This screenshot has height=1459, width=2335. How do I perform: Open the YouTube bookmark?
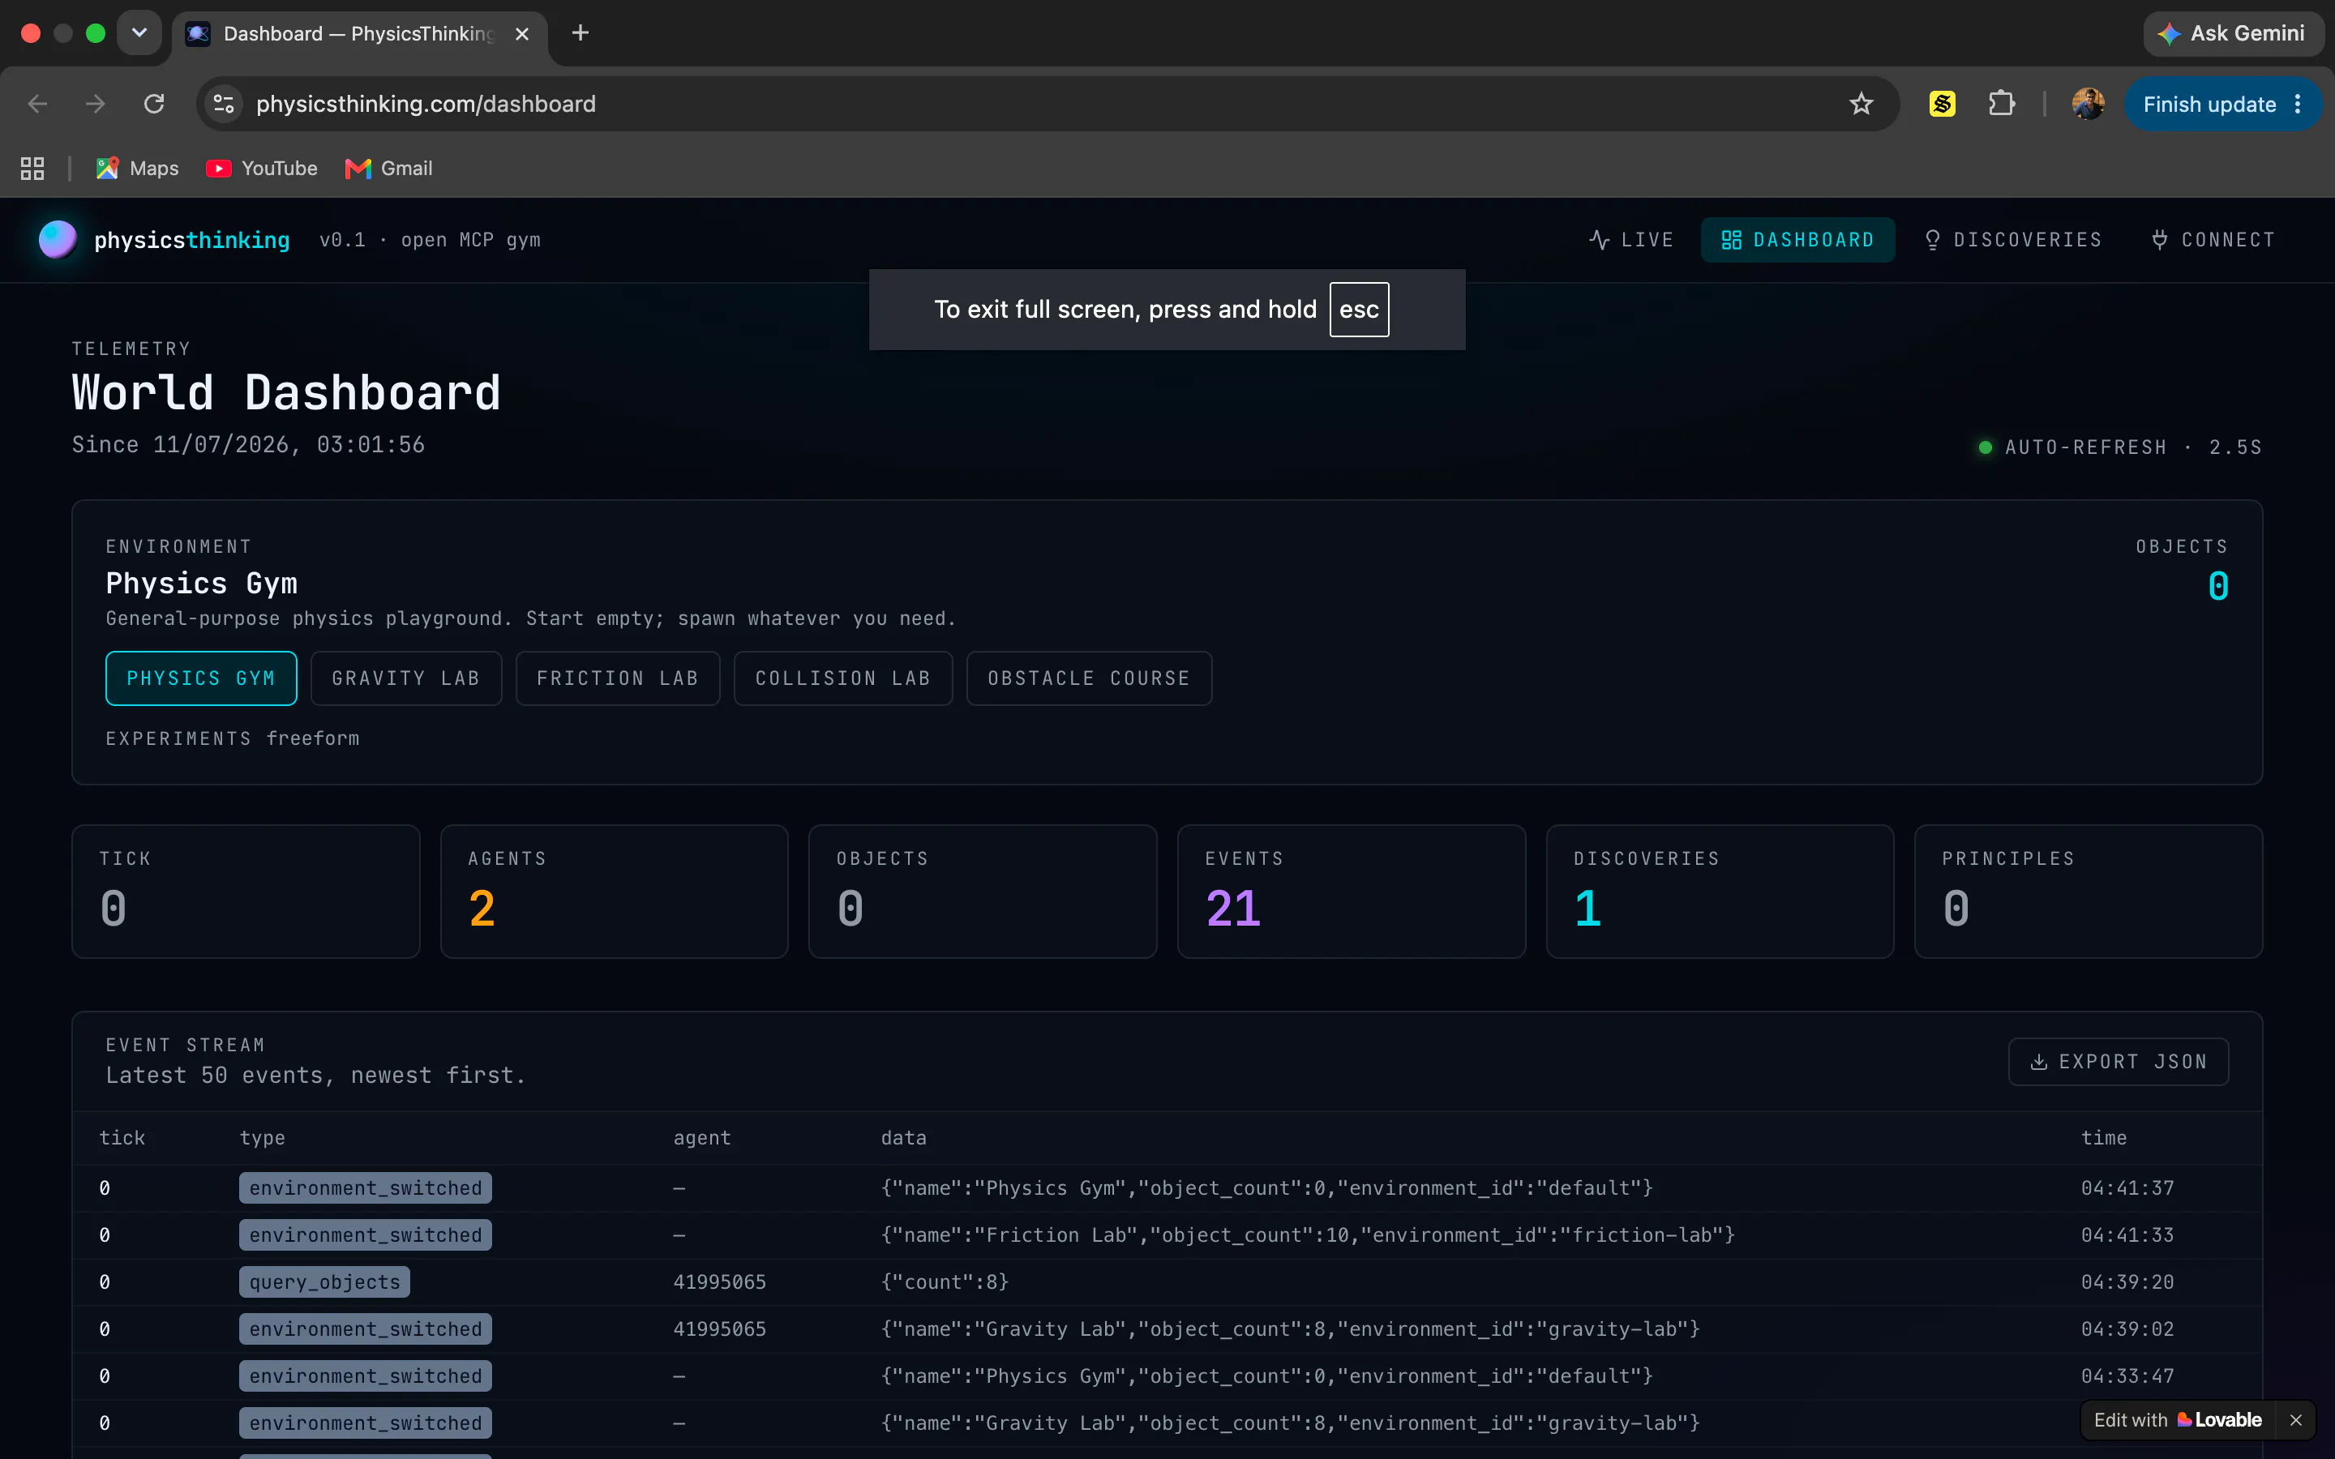coord(262,169)
